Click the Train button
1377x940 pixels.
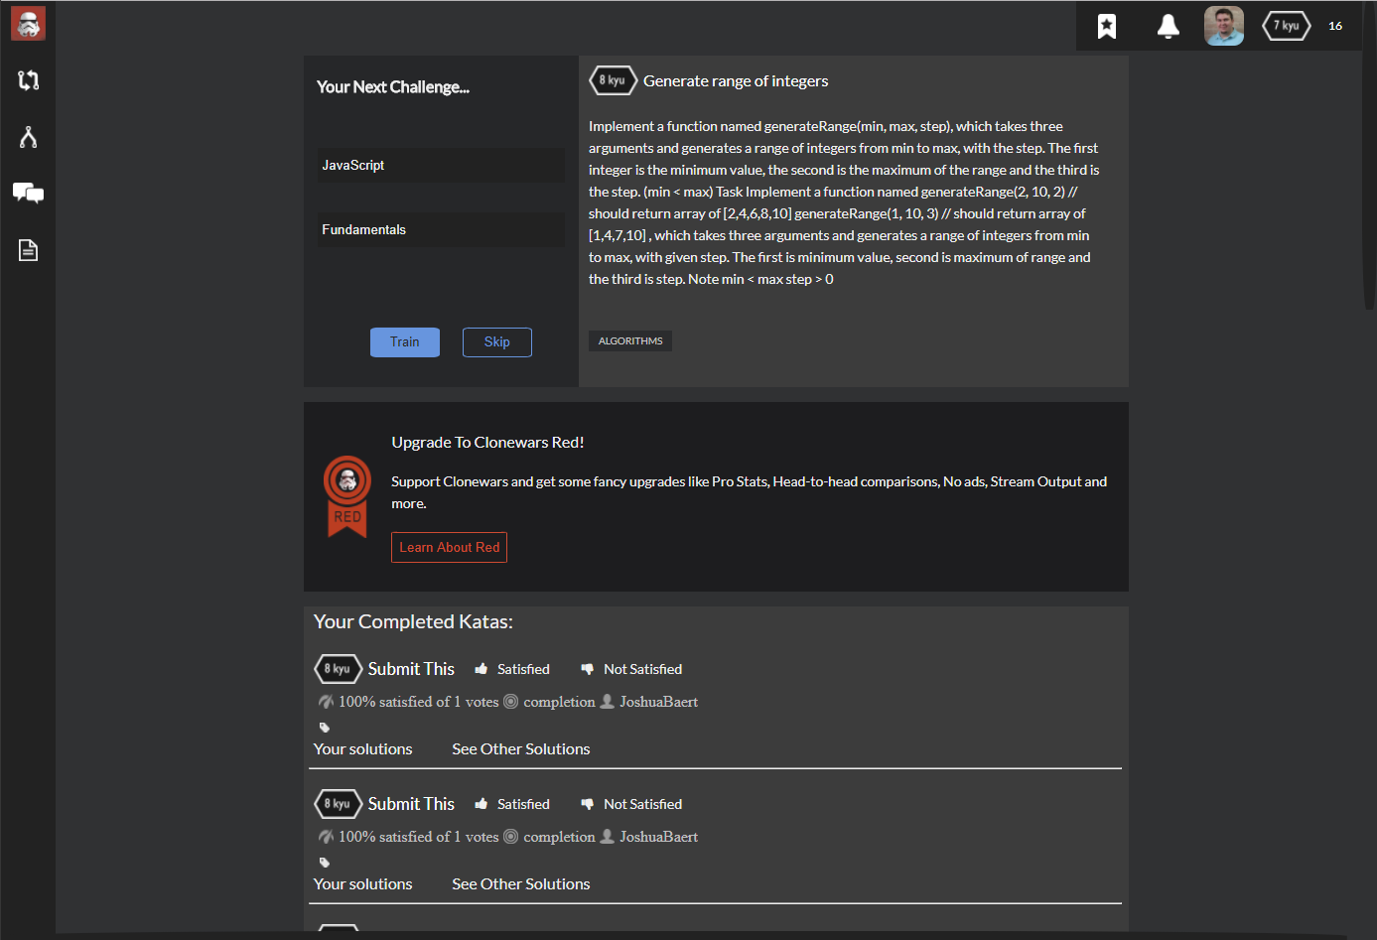[404, 342]
